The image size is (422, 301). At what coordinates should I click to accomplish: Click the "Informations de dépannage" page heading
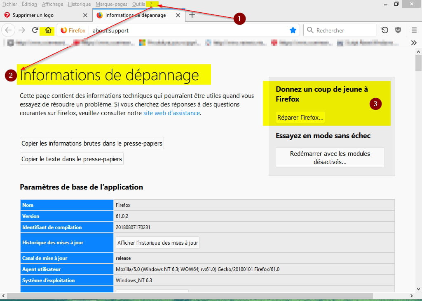pos(109,75)
